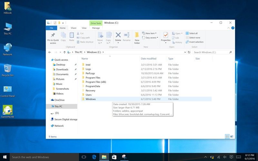This screenshot has height=161, width=258.
Task: Switch to the Home tab
Action: coord(63,28)
